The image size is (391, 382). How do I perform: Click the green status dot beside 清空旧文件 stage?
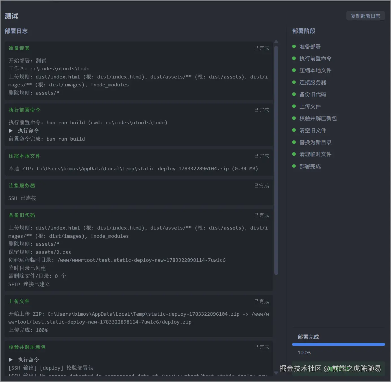click(x=294, y=130)
